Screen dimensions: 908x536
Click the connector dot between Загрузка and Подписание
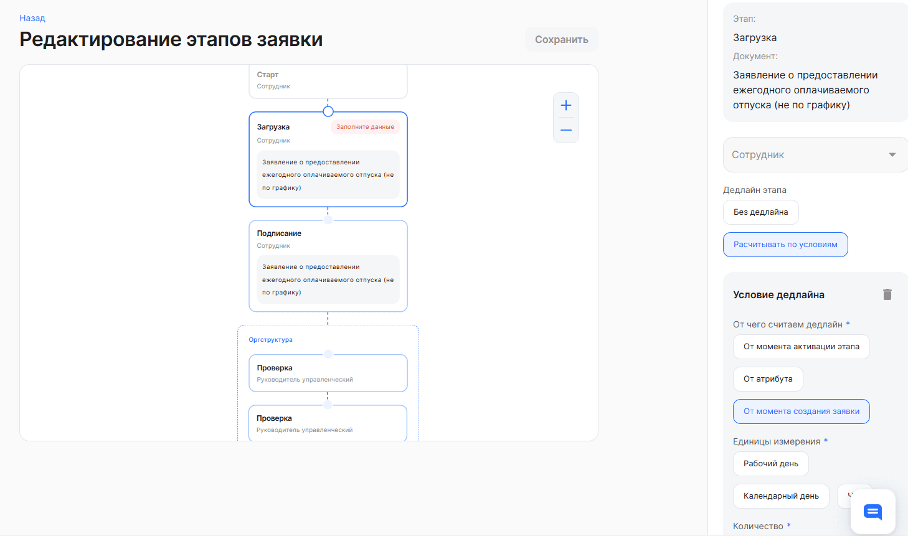(x=328, y=219)
